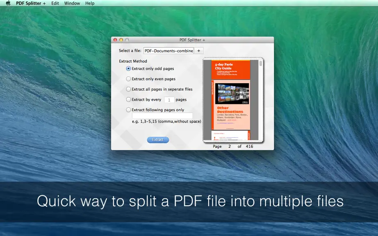Minimize the PDF Splitter window
The image size is (378, 236).
[121, 40]
